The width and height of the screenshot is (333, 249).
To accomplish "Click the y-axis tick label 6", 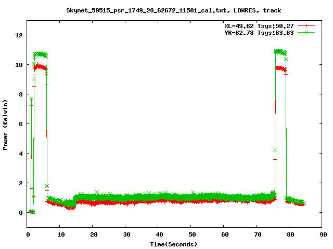I will pyautogui.click(x=21, y=124).
